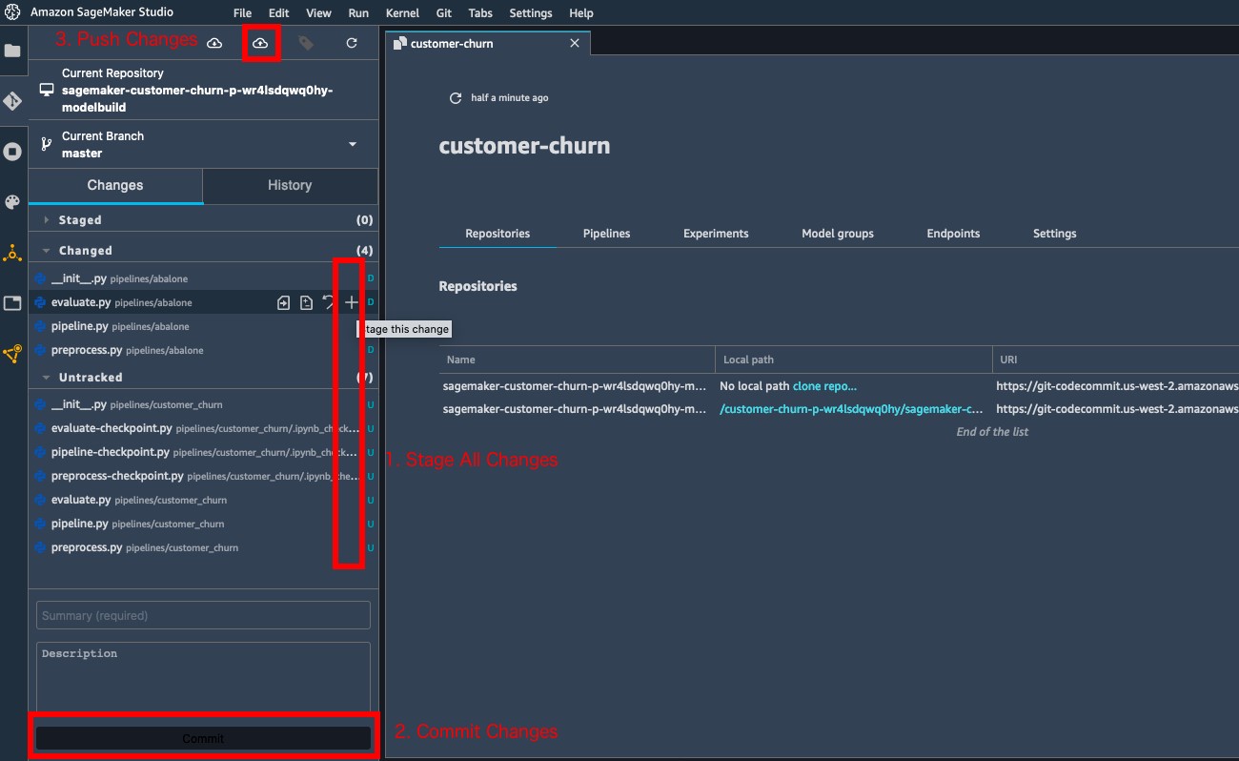Switch to the Changes tab

(115, 185)
